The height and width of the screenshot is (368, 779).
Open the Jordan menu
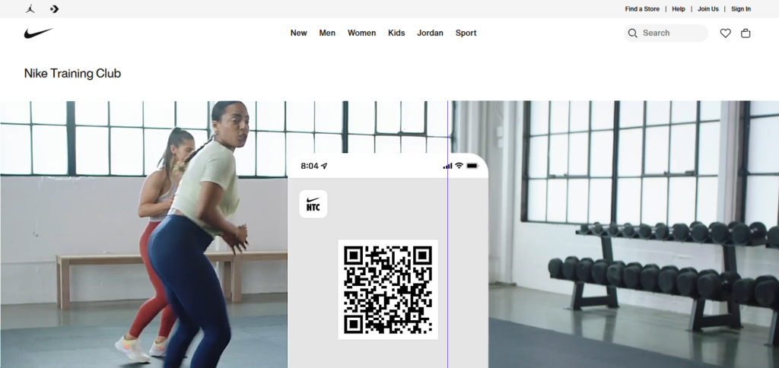(x=430, y=33)
